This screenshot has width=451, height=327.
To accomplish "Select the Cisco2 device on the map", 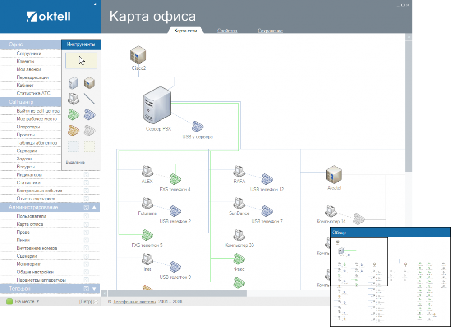I will [138, 54].
